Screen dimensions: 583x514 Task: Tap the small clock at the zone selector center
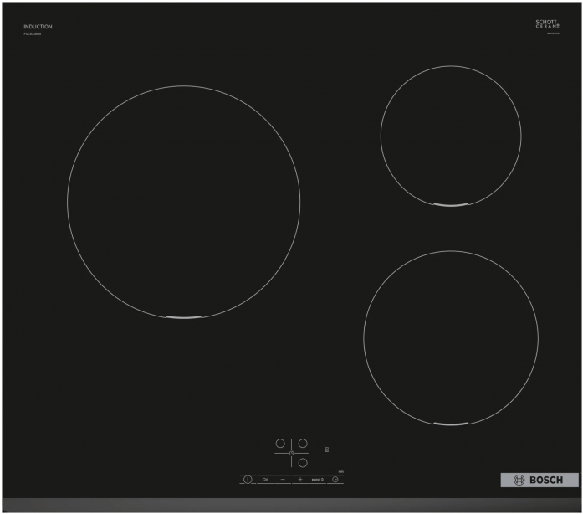tap(291, 453)
